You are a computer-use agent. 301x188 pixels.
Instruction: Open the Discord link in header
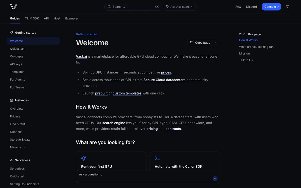pos(251,7)
